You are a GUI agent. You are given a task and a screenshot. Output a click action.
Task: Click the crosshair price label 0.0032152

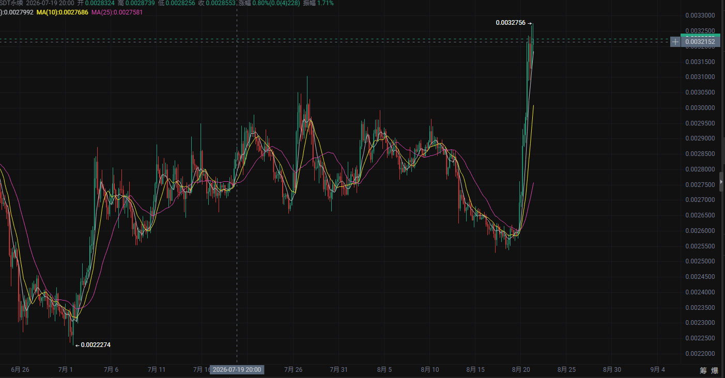pos(701,42)
